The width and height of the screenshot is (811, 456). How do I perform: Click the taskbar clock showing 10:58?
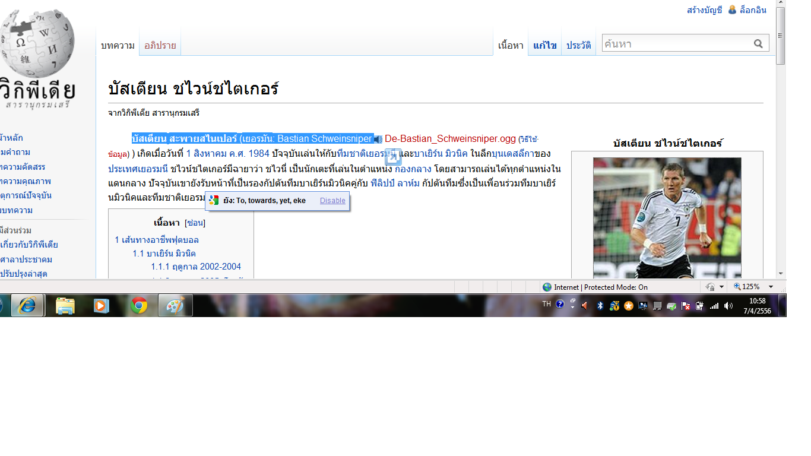tap(758, 306)
